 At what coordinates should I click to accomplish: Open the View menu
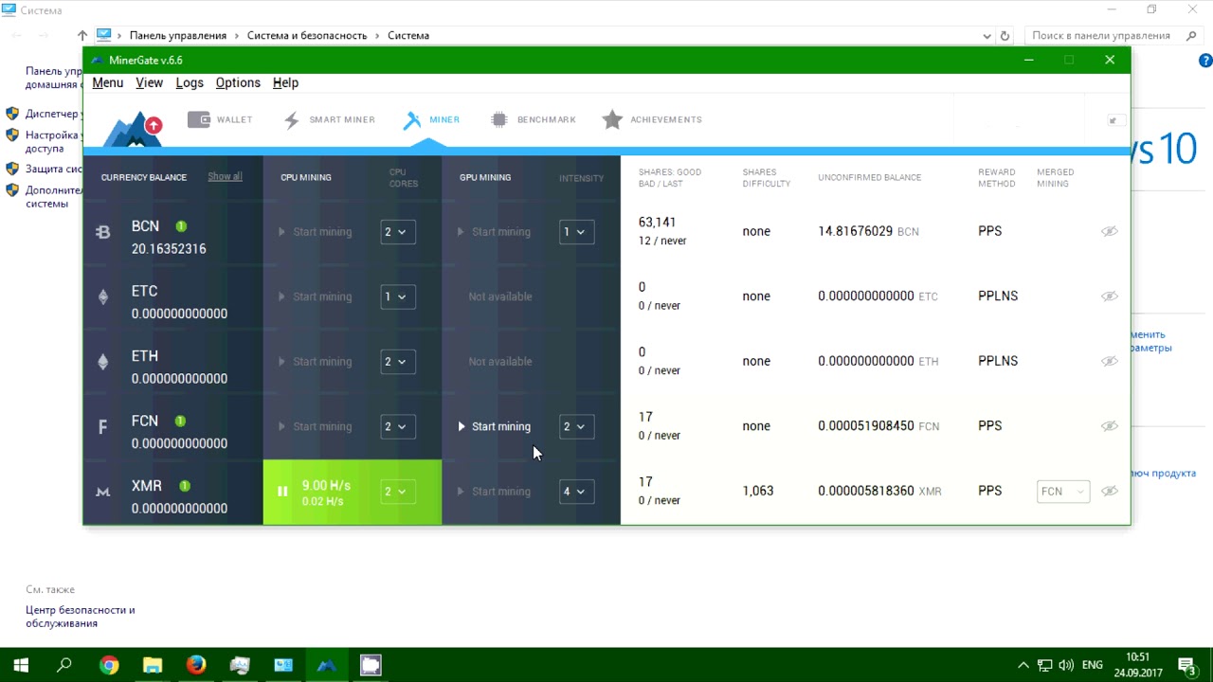[x=149, y=82]
